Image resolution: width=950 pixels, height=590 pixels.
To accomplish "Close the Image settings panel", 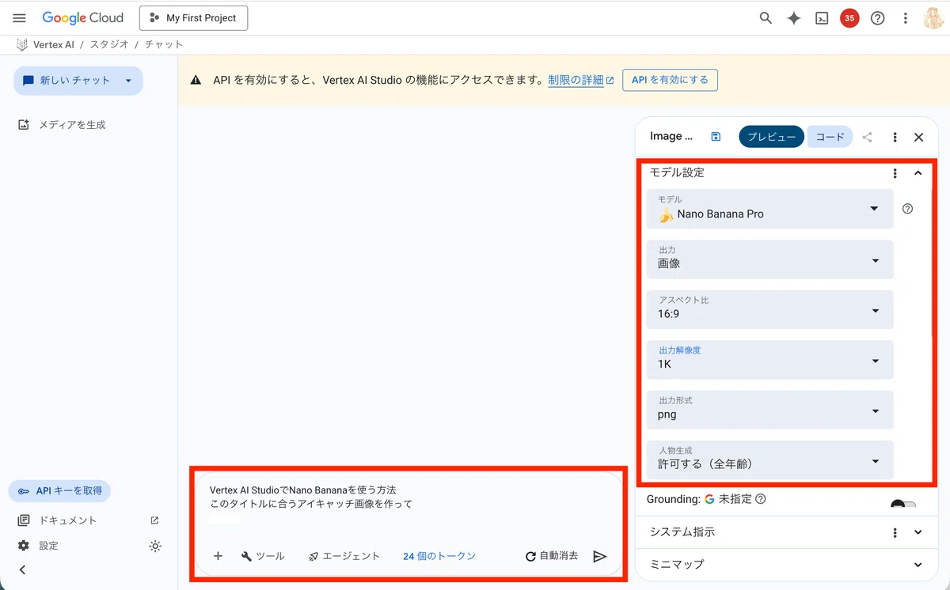I will coord(919,137).
